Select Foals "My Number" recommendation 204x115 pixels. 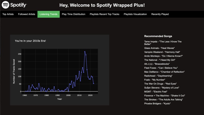(155, 80)
